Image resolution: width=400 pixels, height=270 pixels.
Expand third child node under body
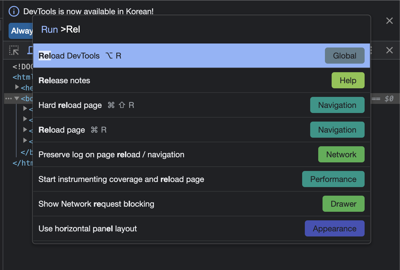25,130
